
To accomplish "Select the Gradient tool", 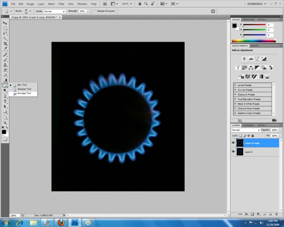I will 5,80.
